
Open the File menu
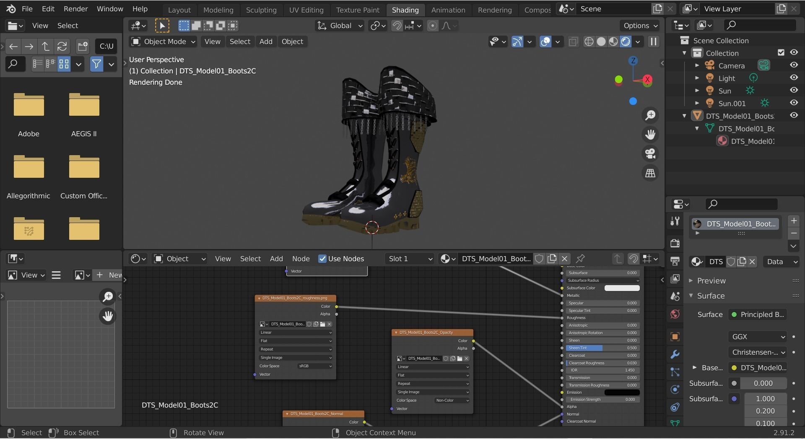(27, 9)
